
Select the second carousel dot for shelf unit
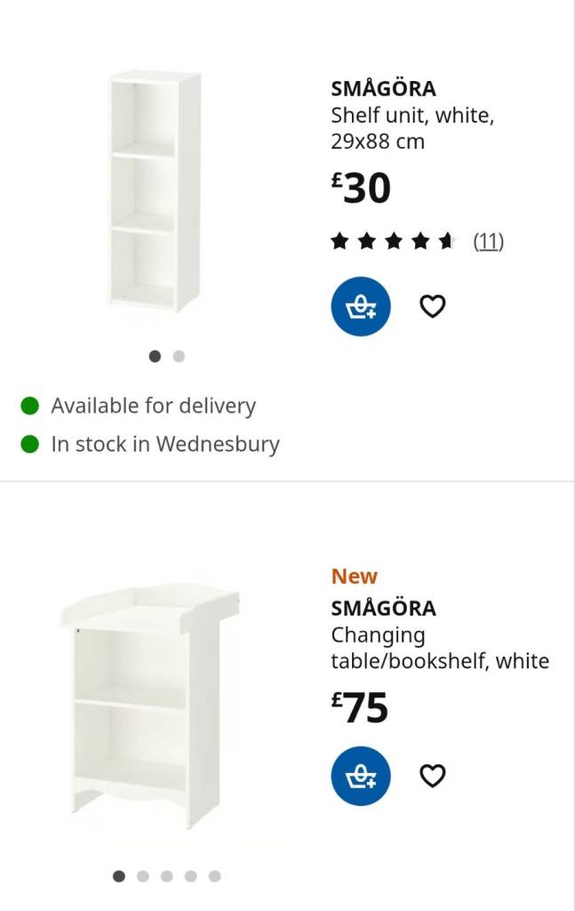[179, 356]
